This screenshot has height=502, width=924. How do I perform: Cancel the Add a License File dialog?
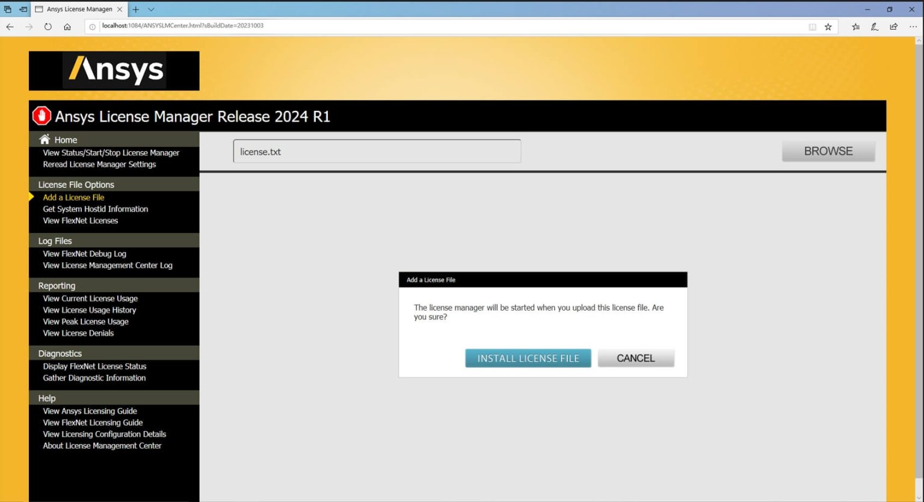click(x=636, y=358)
